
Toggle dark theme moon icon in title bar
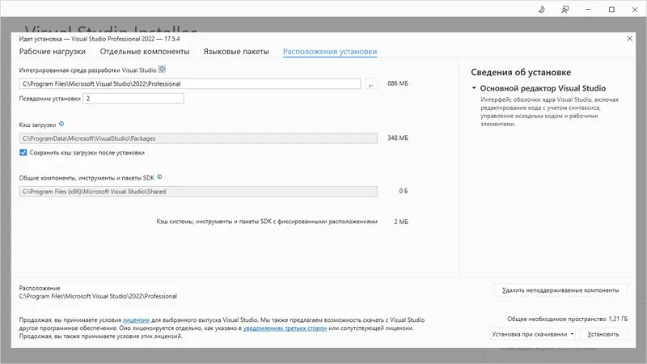(541, 10)
